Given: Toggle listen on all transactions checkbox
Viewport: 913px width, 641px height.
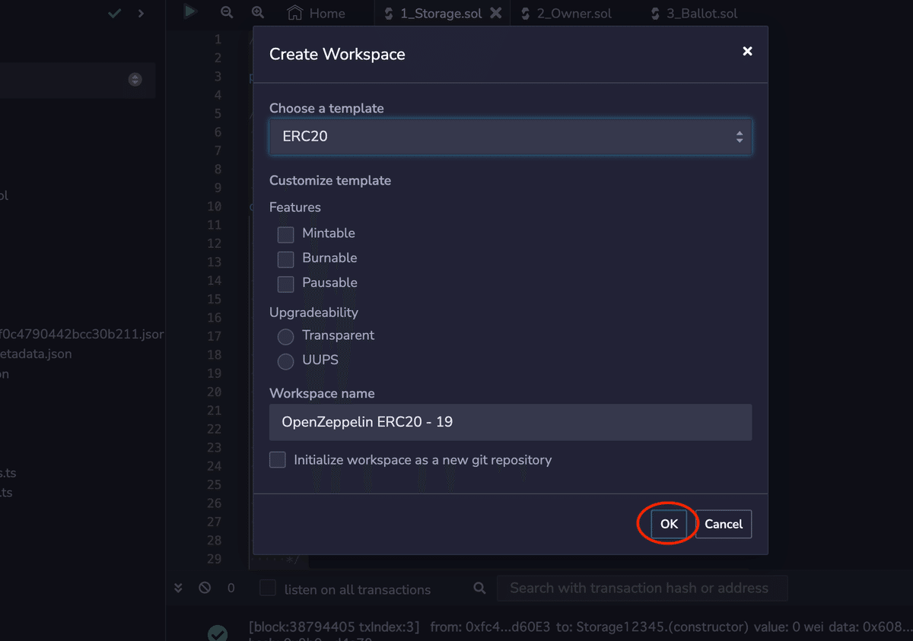Looking at the screenshot, I should (268, 588).
